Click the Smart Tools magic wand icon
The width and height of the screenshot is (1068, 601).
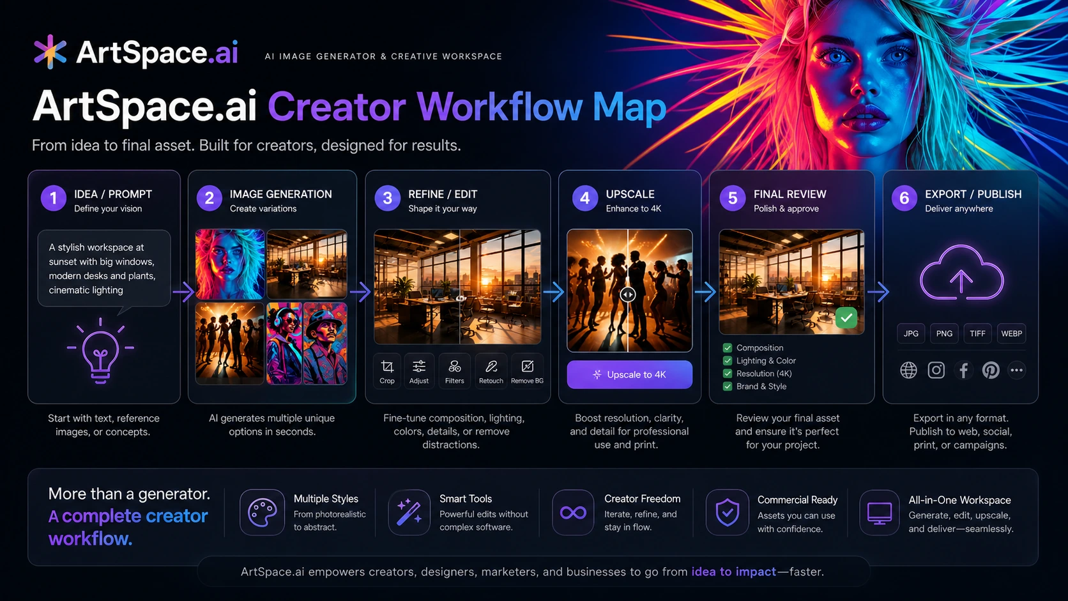(409, 512)
